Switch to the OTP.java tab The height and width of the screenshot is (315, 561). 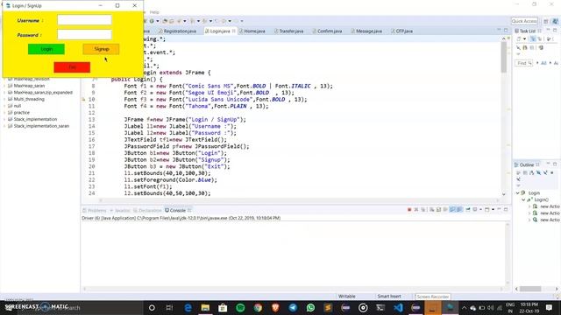point(401,31)
